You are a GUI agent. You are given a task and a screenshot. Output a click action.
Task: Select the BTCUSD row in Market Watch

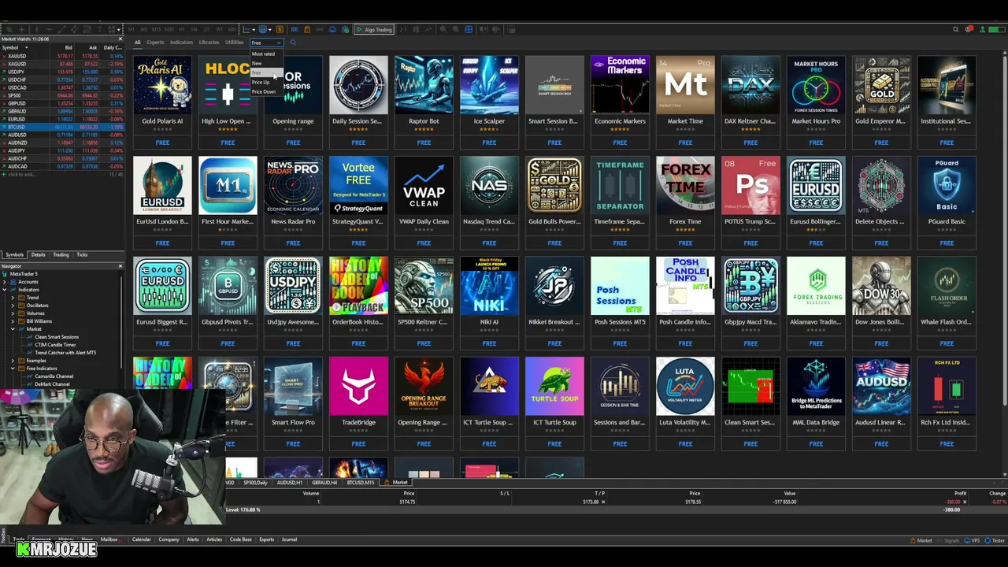[62, 127]
